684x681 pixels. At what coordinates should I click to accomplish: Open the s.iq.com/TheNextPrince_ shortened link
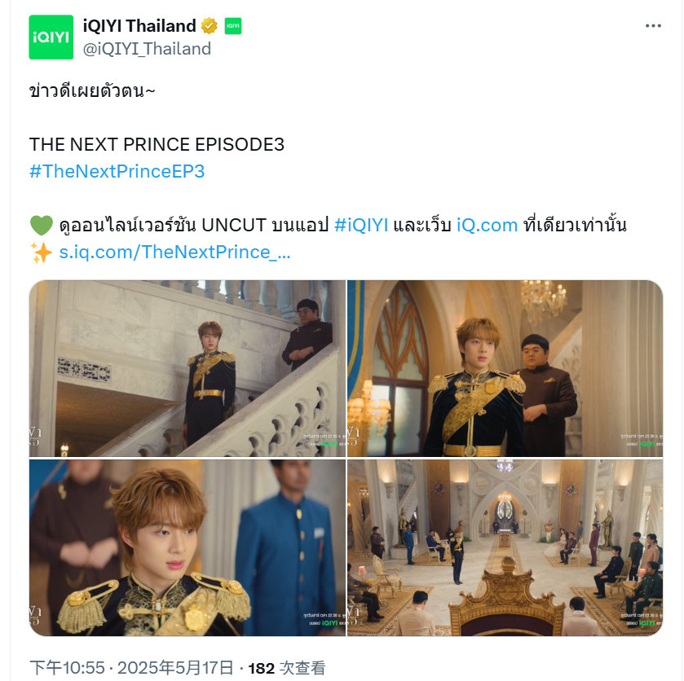coord(174,253)
